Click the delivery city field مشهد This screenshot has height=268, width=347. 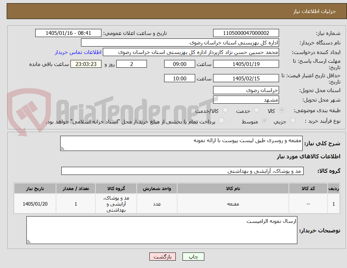tap(246, 100)
